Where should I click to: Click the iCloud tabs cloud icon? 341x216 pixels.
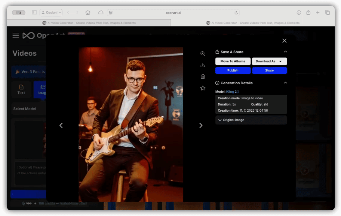click(x=100, y=13)
